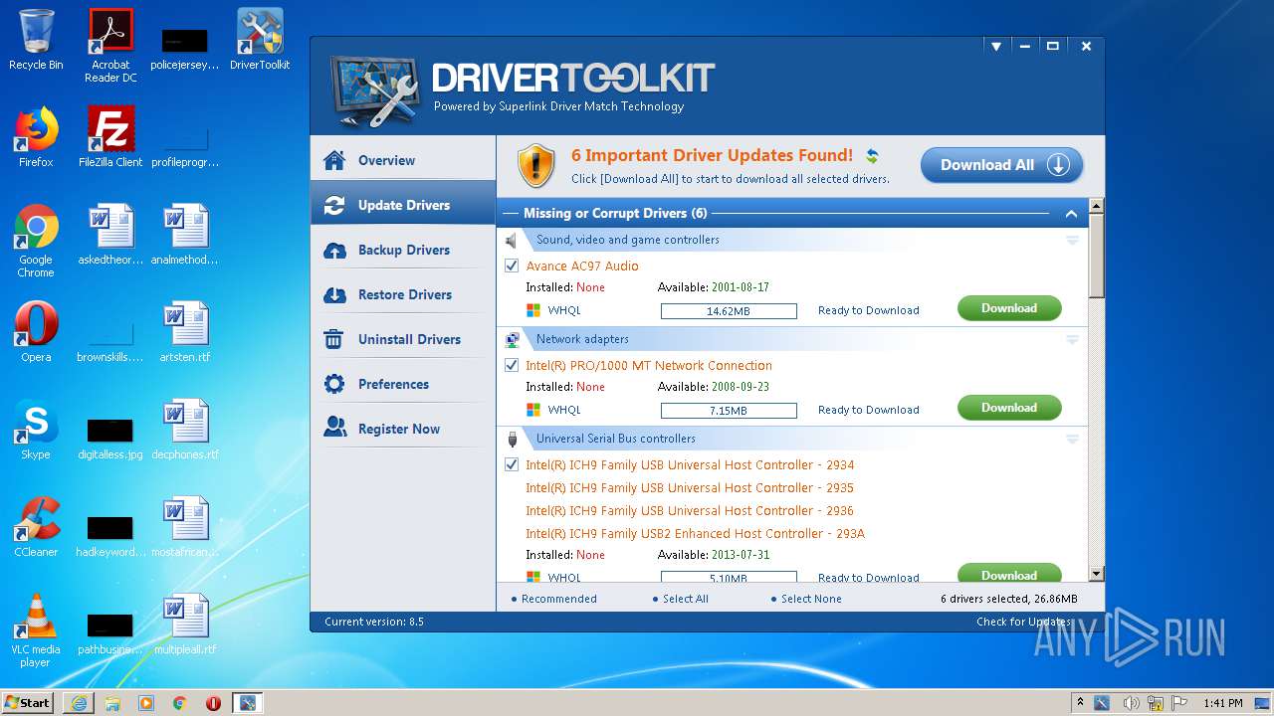Open Skype desktop shortcut
Viewport: 1274px width, 716px height.
(36, 430)
